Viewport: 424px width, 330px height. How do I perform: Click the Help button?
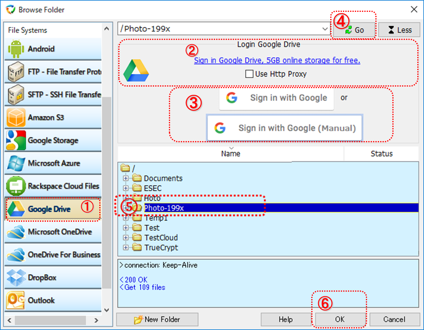click(286, 319)
